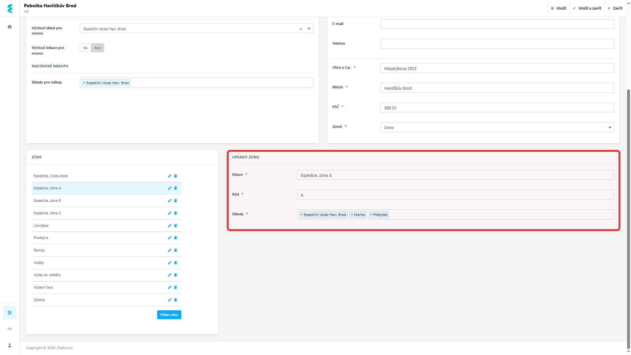This screenshot has height=355, width=631.
Task: Clear the Výchozí sklad pro rozvoz selection
Action: [x=300, y=29]
